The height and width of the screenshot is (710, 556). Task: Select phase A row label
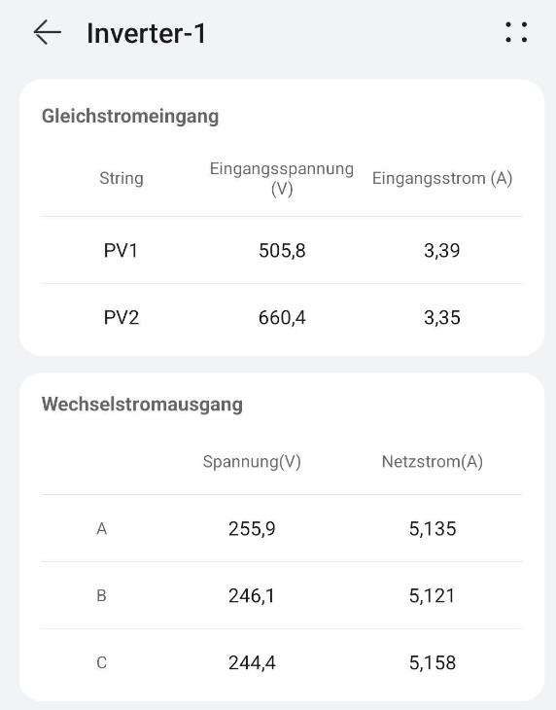(102, 528)
